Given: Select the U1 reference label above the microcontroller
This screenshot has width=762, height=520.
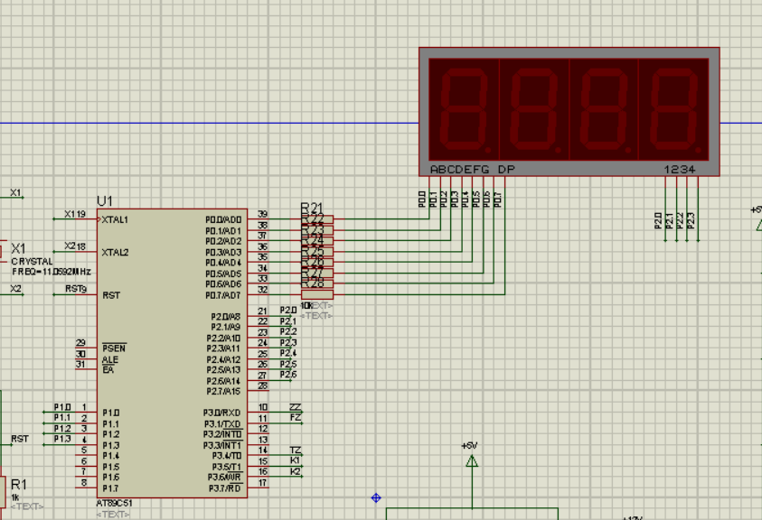Looking at the screenshot, I should pos(105,201).
